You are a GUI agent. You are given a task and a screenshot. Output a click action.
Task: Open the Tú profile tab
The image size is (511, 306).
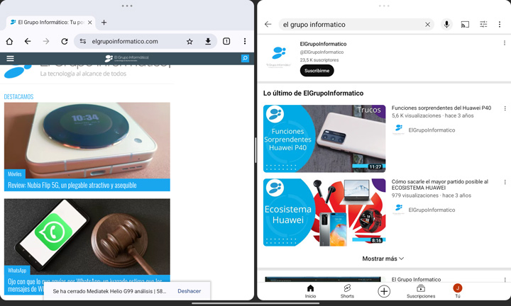point(458,291)
